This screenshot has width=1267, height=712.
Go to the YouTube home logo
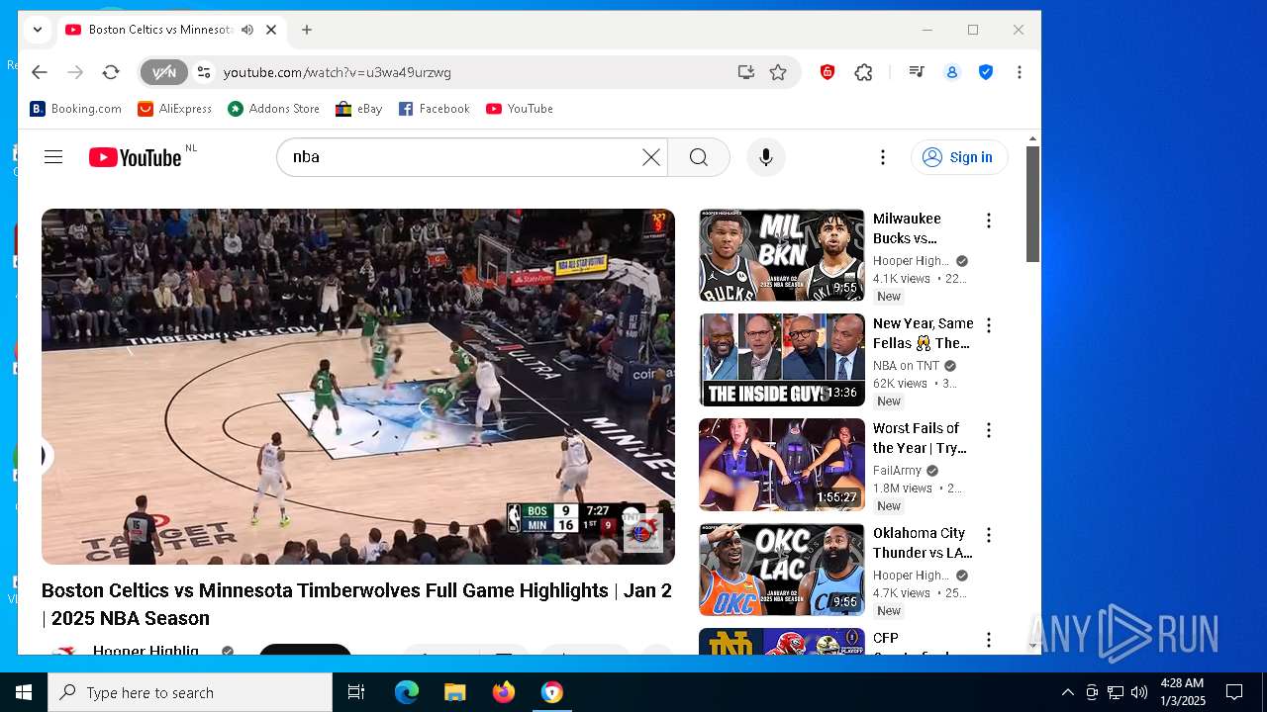click(x=136, y=157)
